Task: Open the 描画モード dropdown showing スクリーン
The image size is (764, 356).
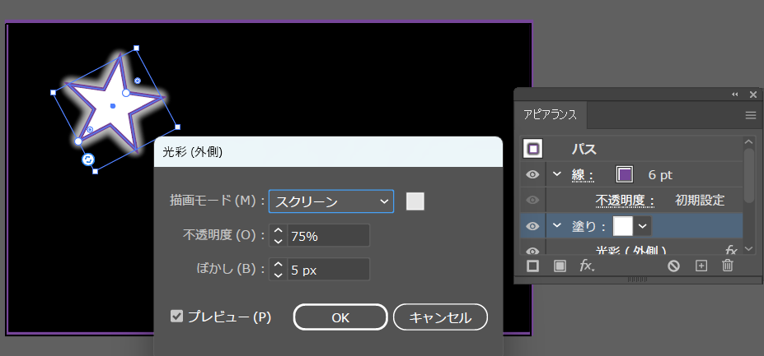Action: 330,201
